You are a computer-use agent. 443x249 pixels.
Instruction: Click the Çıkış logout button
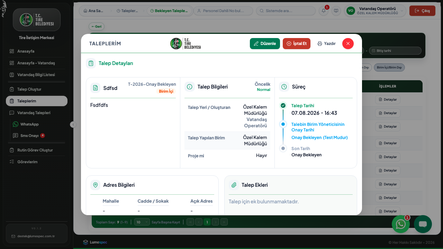[422, 11]
